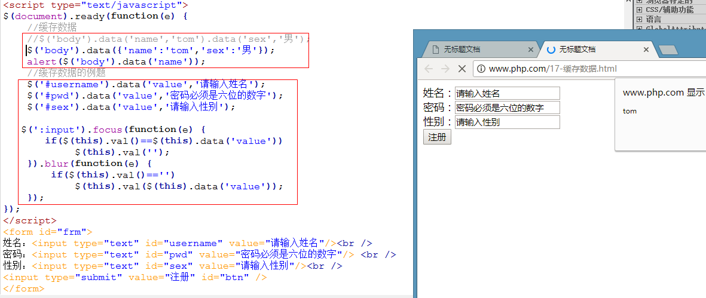Screen dimensions: 706x298
Task: Place cursor on the alert($('body') code line
Action: (x=116, y=62)
